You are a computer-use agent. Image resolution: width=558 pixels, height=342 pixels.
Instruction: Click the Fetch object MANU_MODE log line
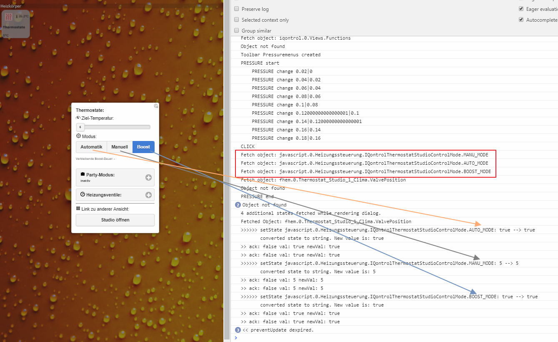pyautogui.click(x=364, y=155)
